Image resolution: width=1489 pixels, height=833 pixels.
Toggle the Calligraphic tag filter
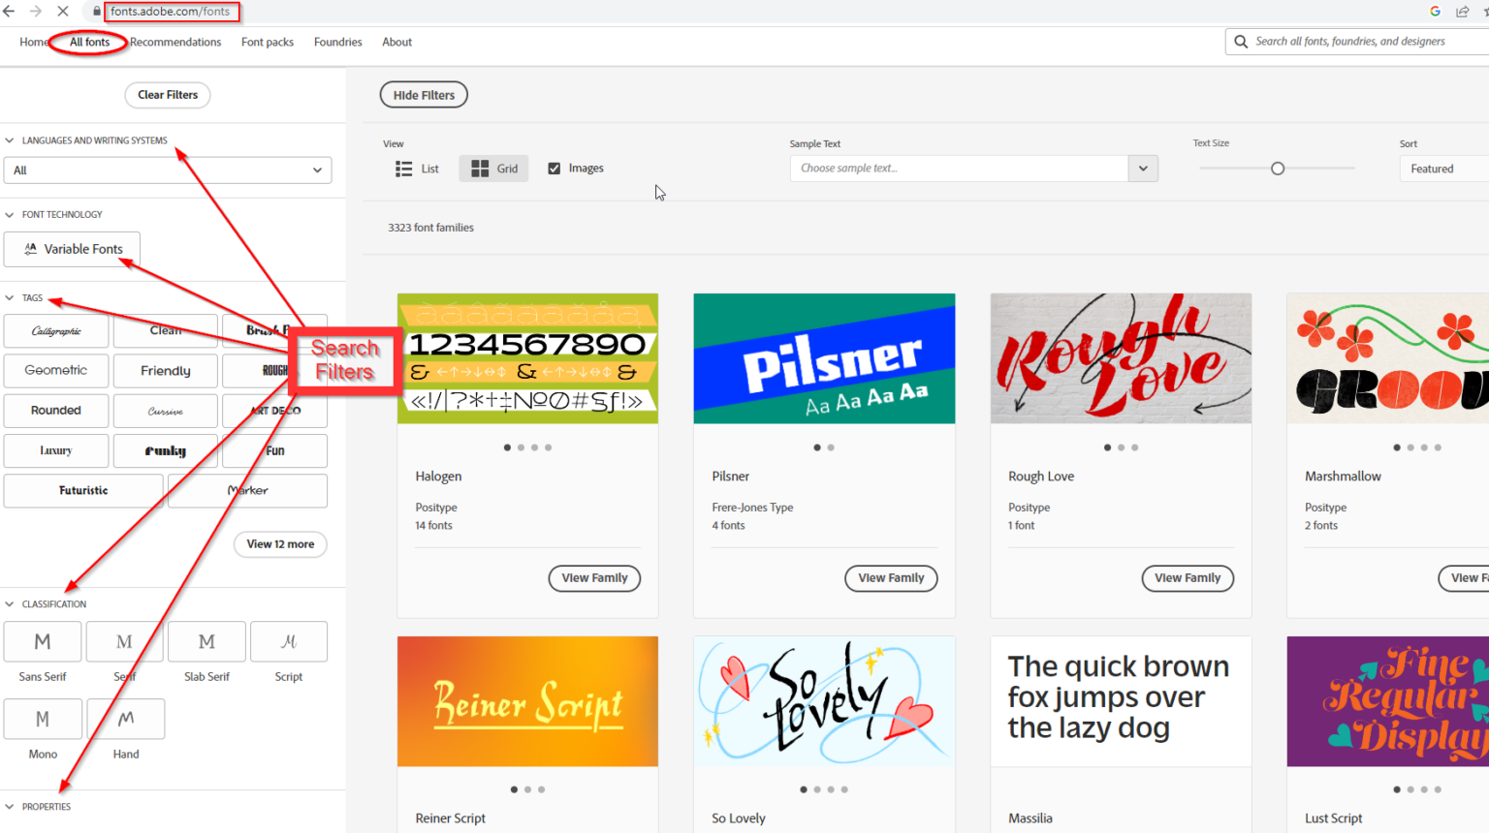click(x=56, y=331)
